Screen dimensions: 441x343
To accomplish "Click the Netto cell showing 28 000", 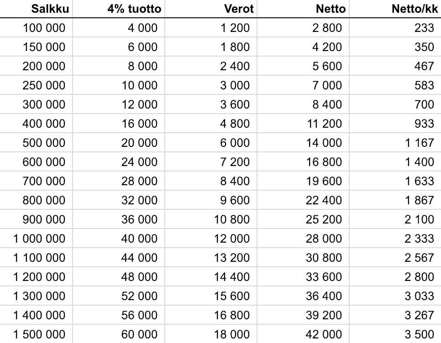I will point(323,239).
